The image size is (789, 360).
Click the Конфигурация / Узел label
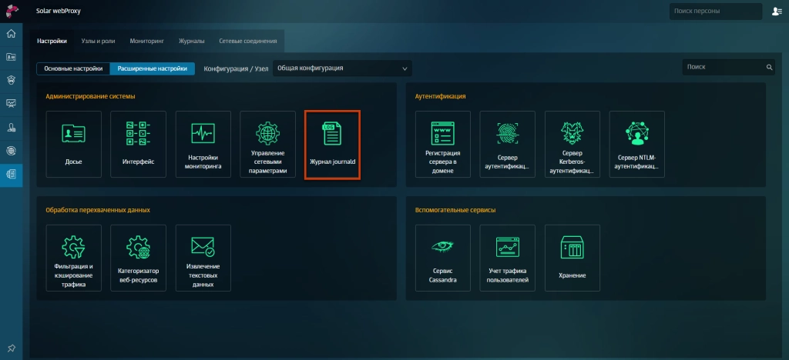click(x=236, y=68)
